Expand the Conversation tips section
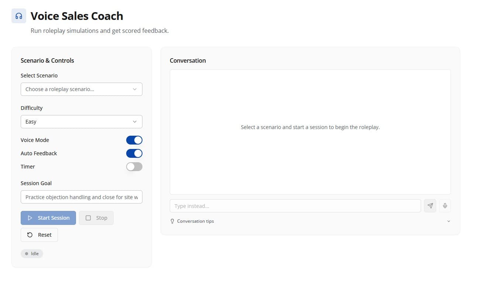 [449, 221]
